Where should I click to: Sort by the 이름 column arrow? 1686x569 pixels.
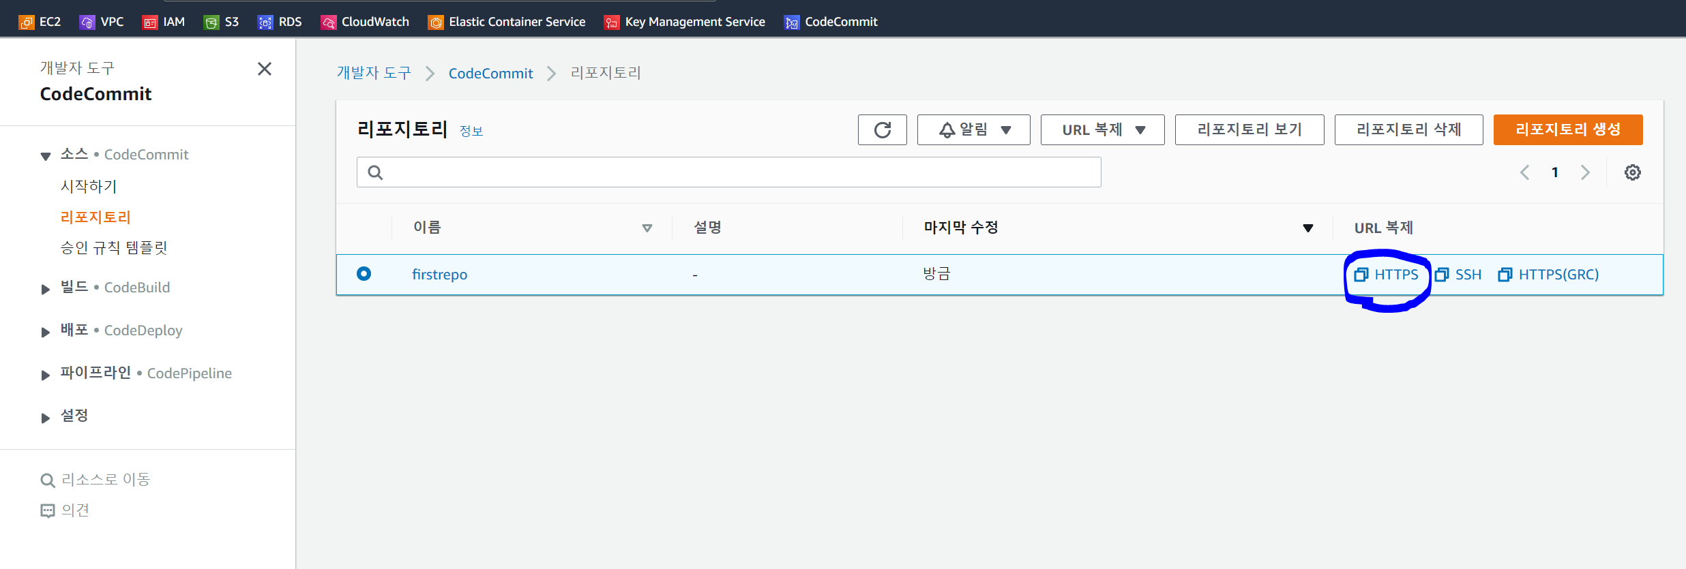click(647, 228)
